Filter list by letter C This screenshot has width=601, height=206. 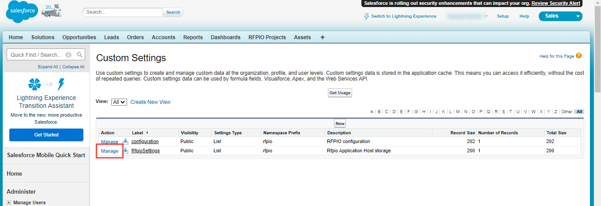[387, 112]
